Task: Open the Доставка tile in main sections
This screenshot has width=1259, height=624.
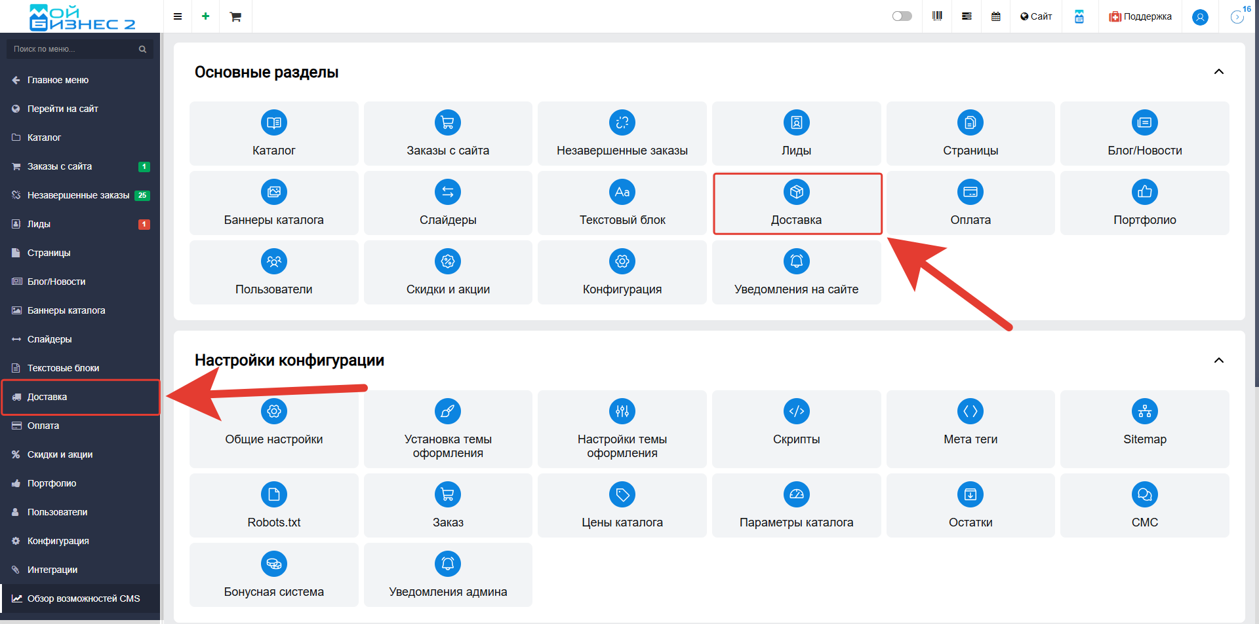Action: point(797,204)
